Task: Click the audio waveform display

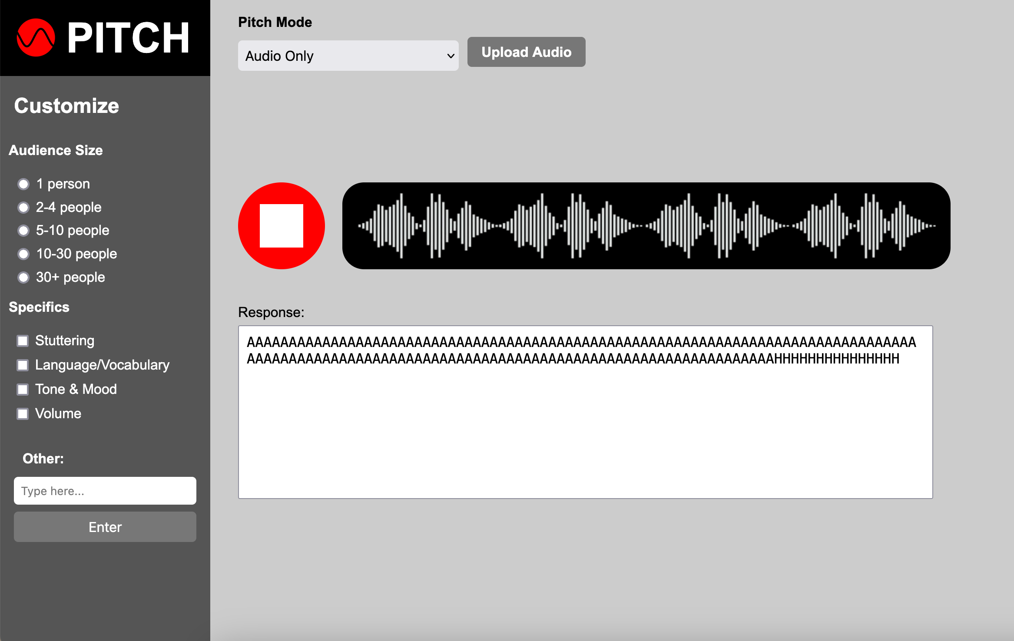Action: pos(646,225)
